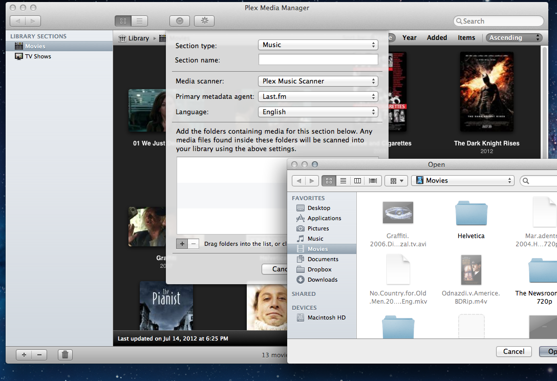Go forward in Plex Media Manager toolbar
This screenshot has width=557, height=381.
[x=33, y=21]
